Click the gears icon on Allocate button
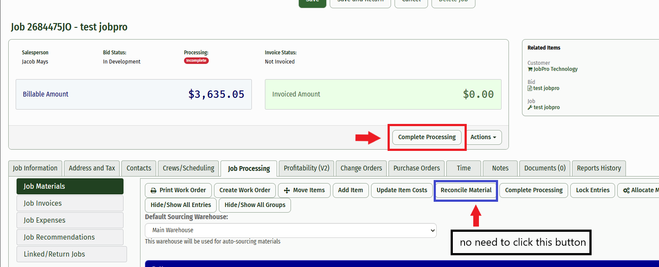Image resolution: width=659 pixels, height=267 pixels. [x=626, y=190]
